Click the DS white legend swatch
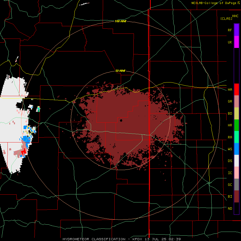241x241 pixels. tap(236, 161)
